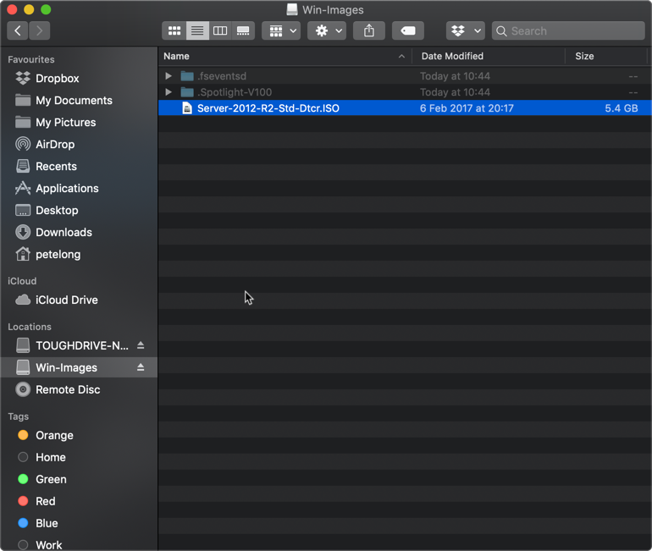The width and height of the screenshot is (652, 551).
Task: Open the group-by arrangement dropdown
Action: [281, 30]
